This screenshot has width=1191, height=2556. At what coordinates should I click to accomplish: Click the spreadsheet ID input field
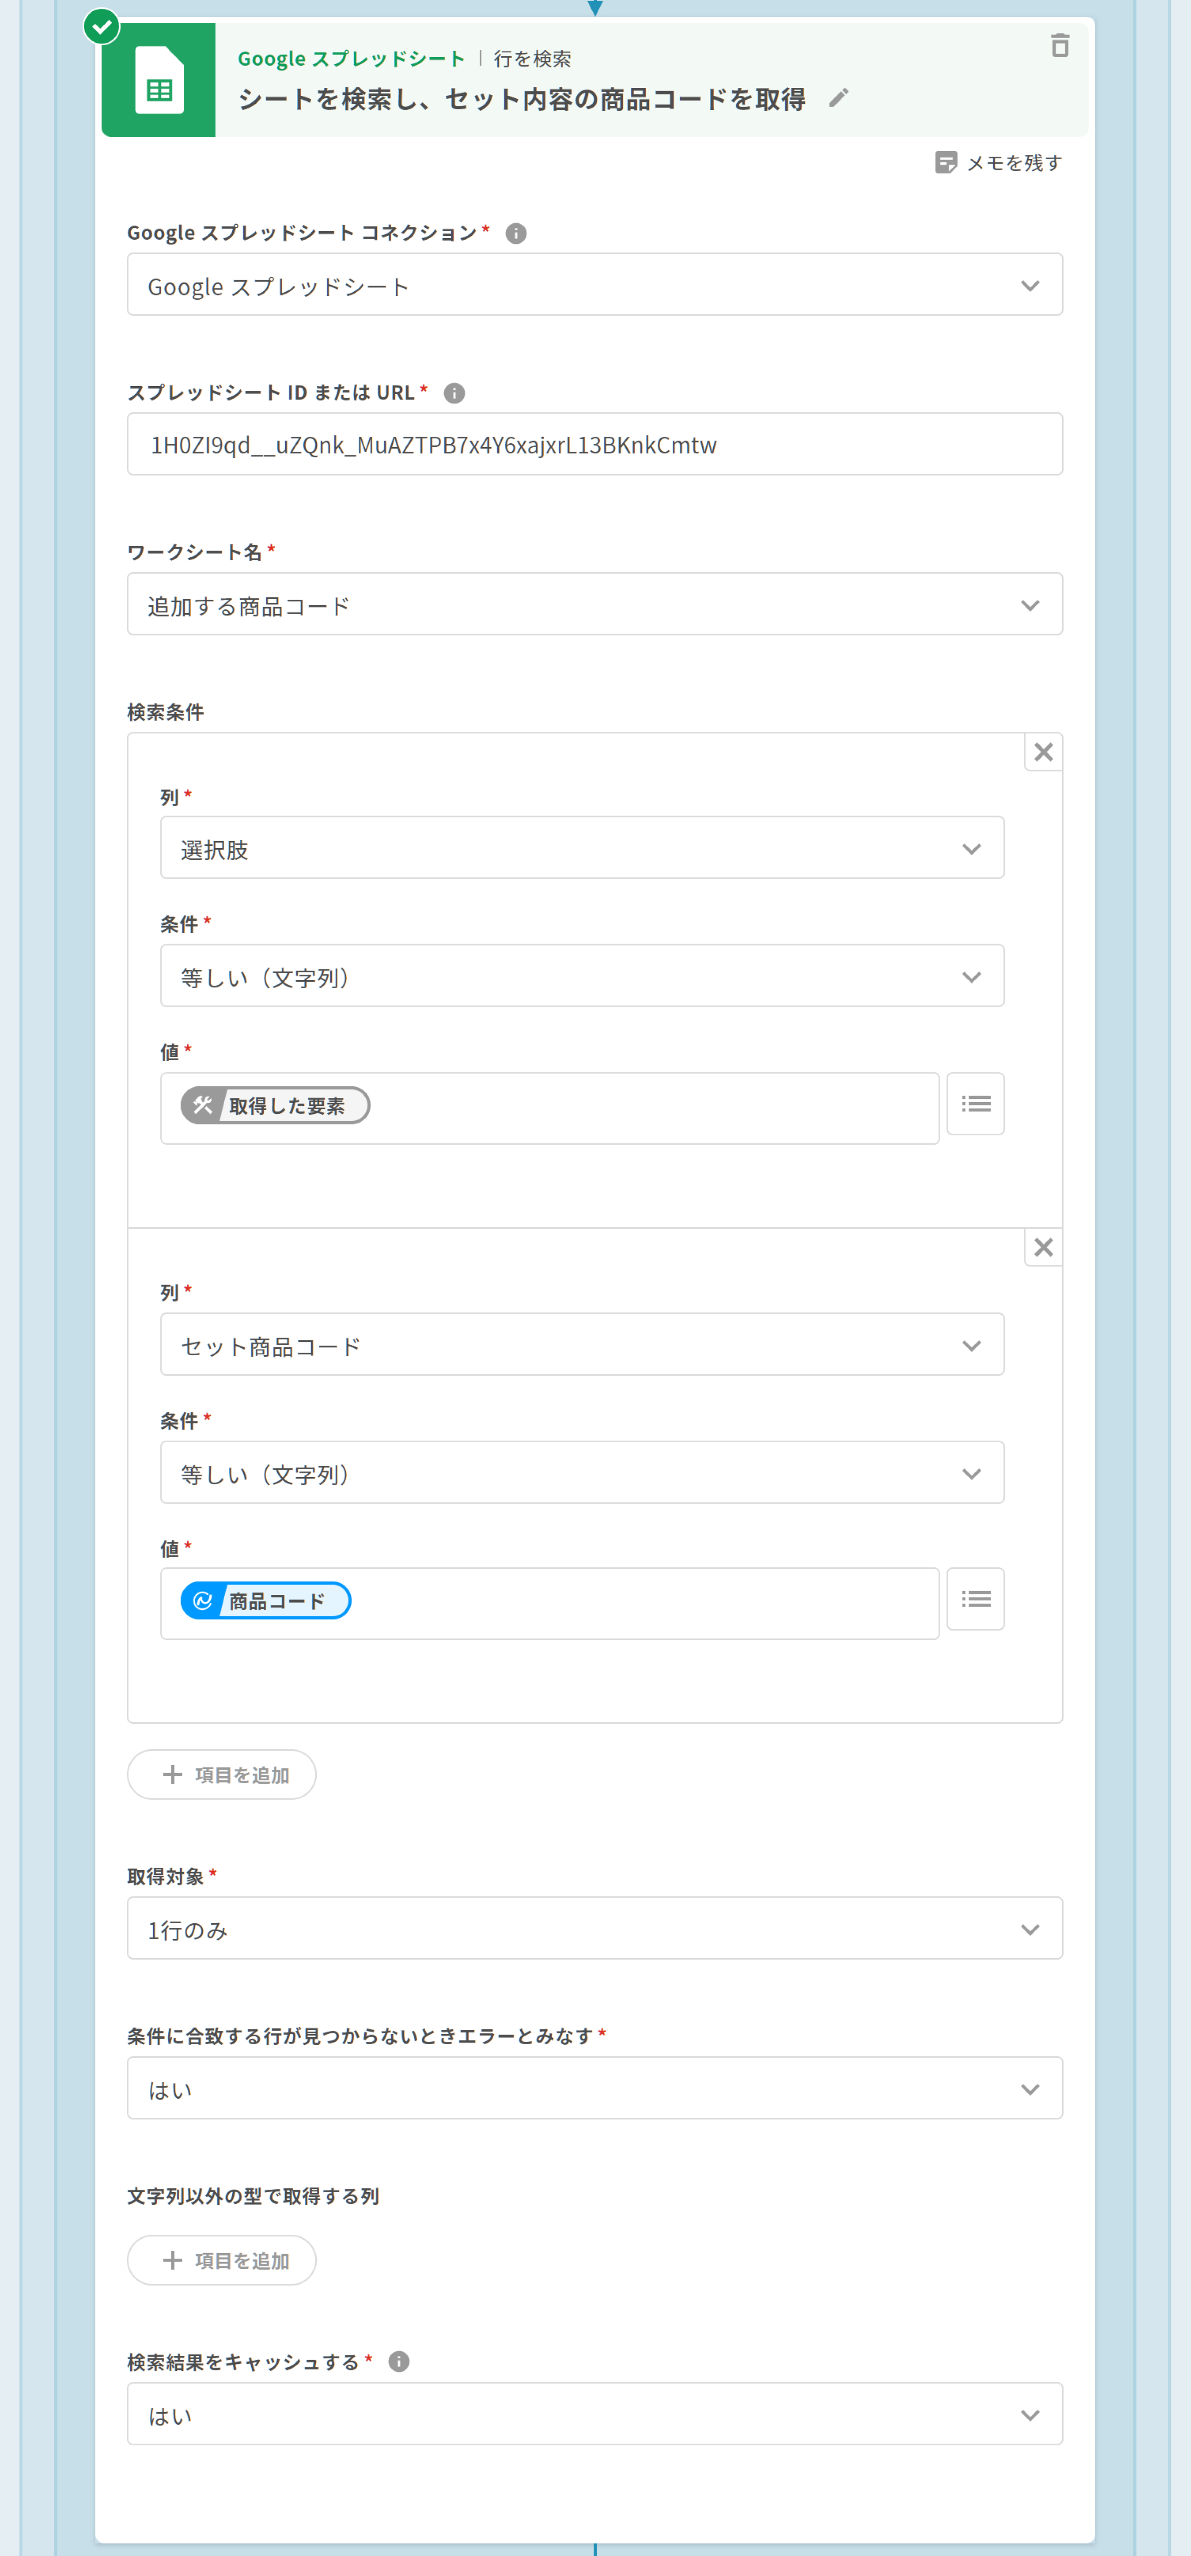click(x=595, y=444)
